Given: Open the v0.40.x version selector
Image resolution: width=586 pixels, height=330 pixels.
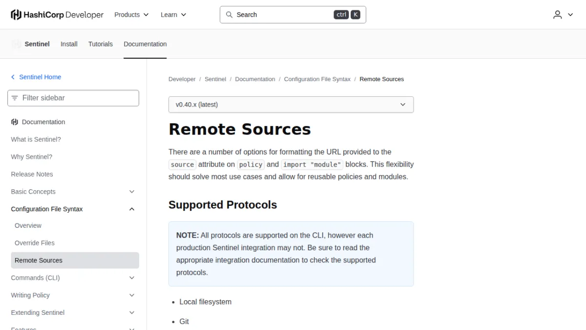Looking at the screenshot, I should click(x=291, y=105).
